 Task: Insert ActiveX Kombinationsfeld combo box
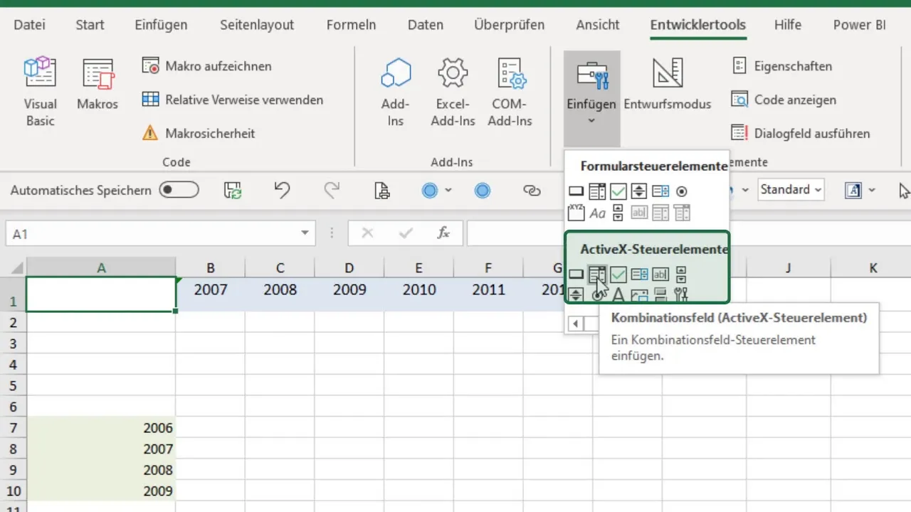pos(597,274)
